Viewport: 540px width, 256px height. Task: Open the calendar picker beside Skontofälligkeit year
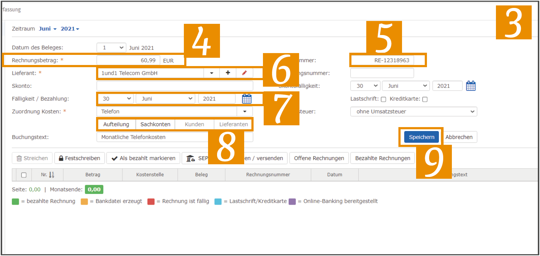(471, 86)
